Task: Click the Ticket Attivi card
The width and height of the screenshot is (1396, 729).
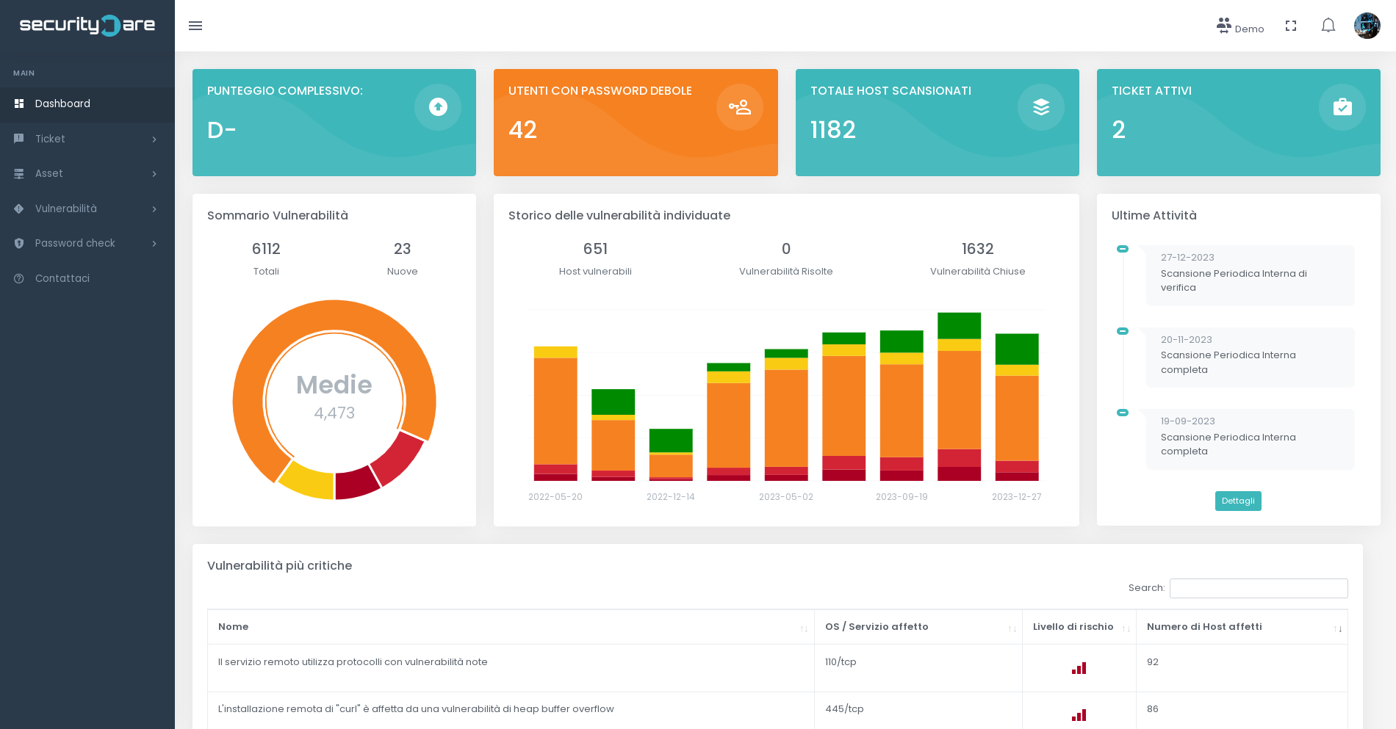Action: (x=1238, y=123)
